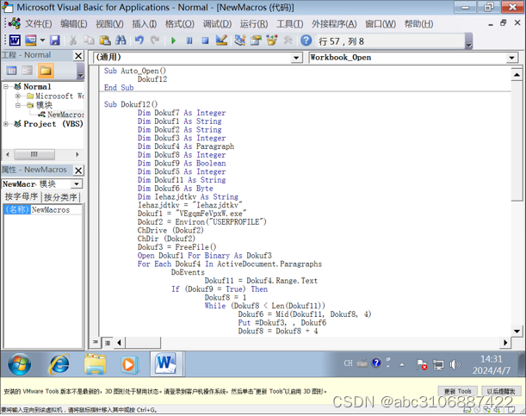Open Windows Explorer folder on taskbar
The width and height of the screenshot is (526, 416).
click(x=96, y=364)
